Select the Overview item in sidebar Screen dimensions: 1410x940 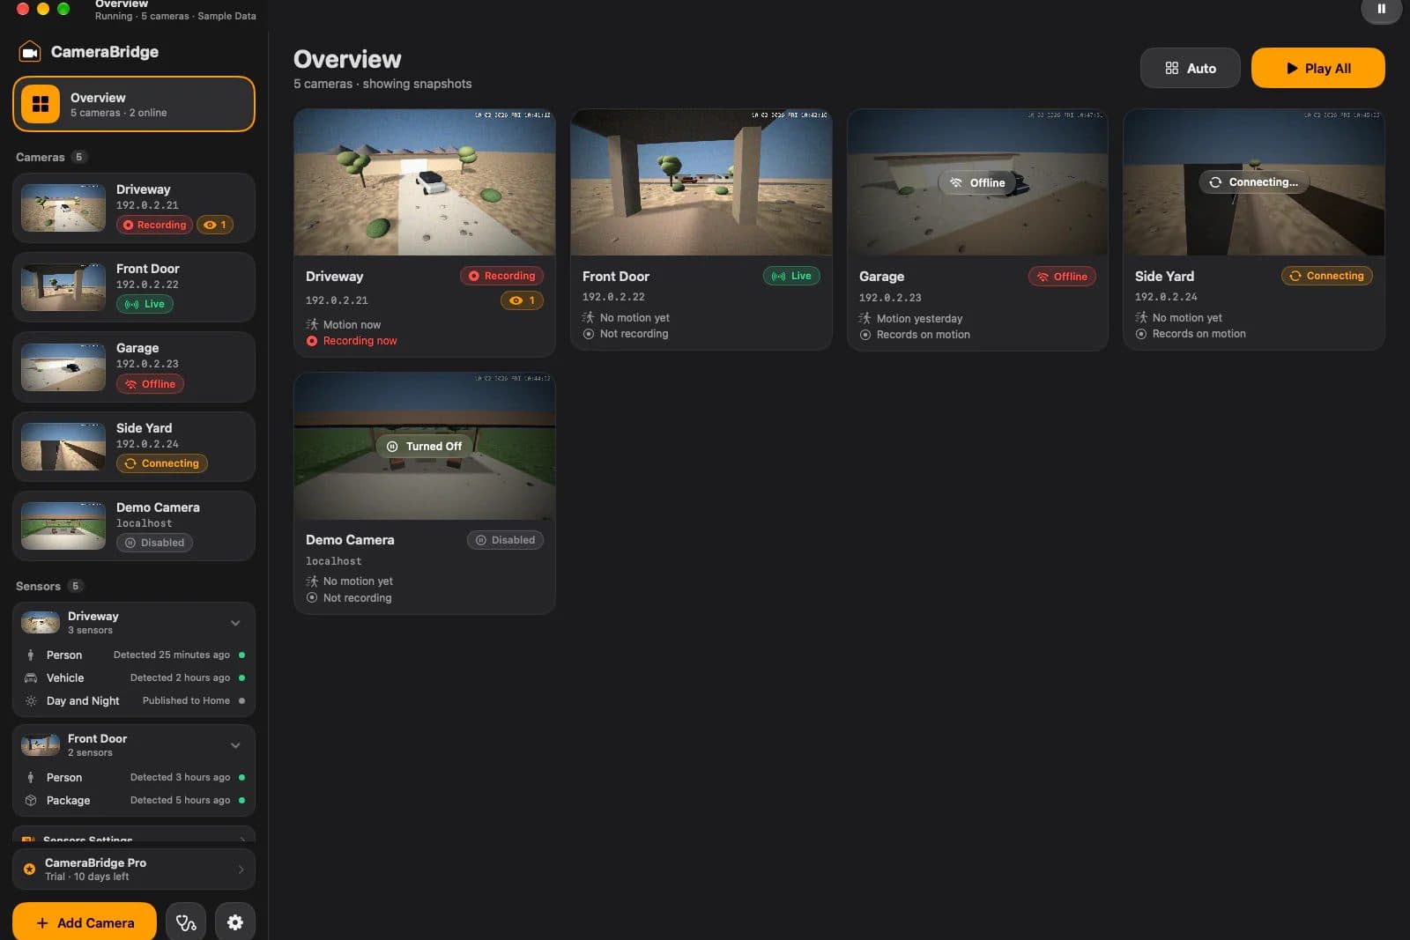click(134, 104)
